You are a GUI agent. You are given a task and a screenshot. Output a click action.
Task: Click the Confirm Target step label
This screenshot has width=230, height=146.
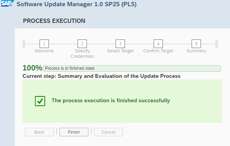tap(158, 51)
